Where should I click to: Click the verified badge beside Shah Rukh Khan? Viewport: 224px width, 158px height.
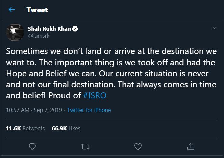(x=76, y=29)
